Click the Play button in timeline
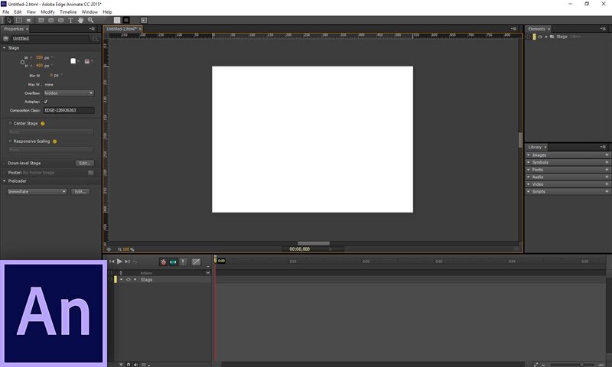The width and height of the screenshot is (612, 367). (119, 261)
